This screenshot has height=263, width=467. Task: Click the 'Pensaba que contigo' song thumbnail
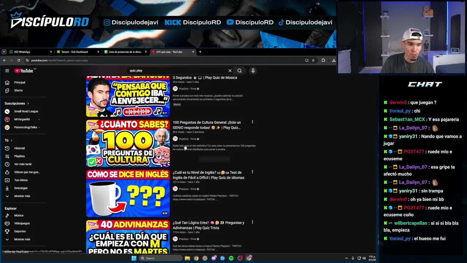(128, 96)
